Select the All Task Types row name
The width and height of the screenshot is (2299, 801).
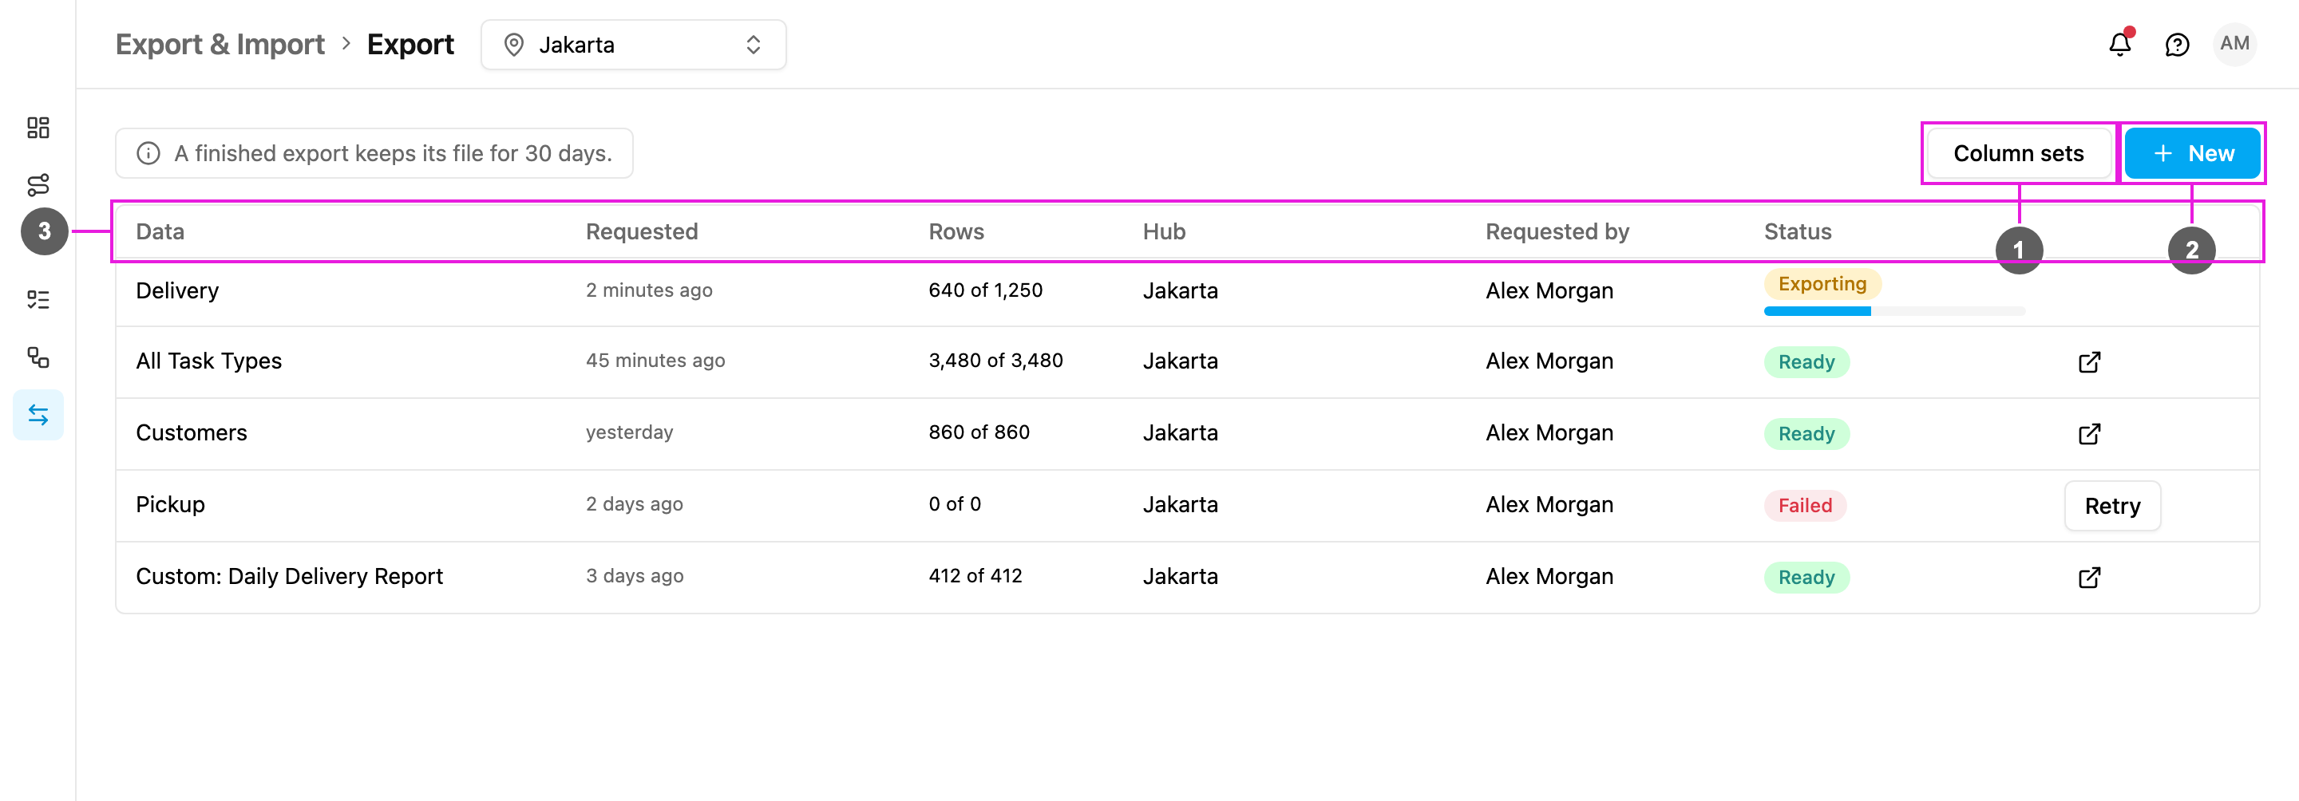tap(209, 361)
